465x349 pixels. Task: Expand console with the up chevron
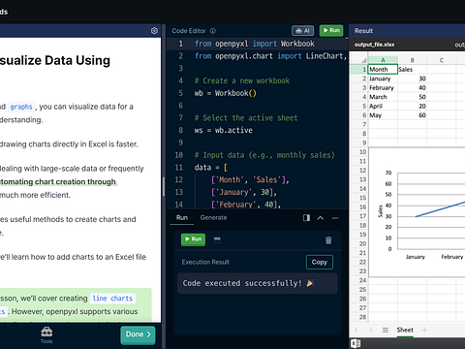(x=321, y=218)
